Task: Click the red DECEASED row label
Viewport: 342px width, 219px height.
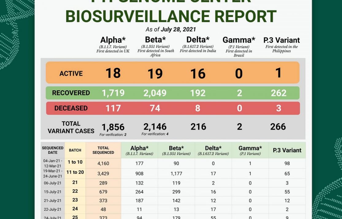Action: click(71, 108)
